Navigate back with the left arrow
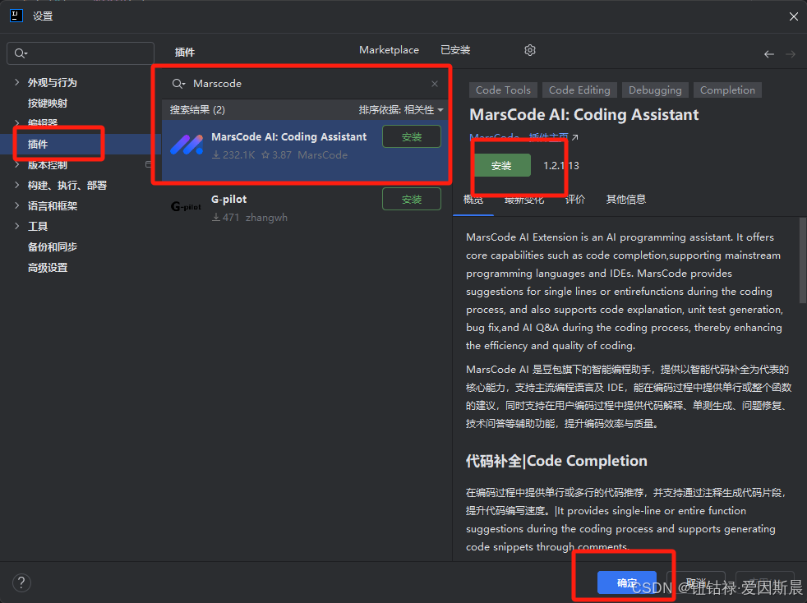The width and height of the screenshot is (807, 603). (x=769, y=54)
